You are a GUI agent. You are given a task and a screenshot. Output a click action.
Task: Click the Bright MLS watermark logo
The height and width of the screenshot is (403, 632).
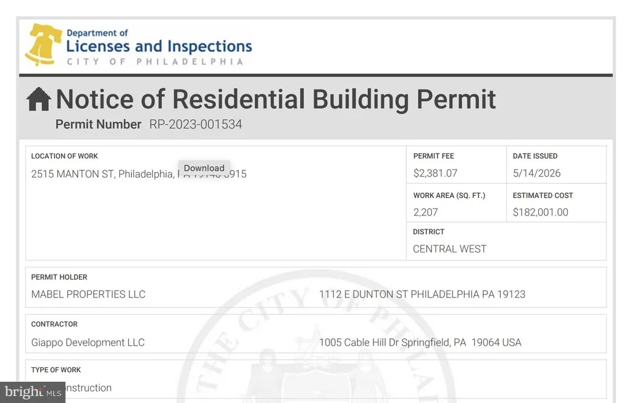[33, 392]
